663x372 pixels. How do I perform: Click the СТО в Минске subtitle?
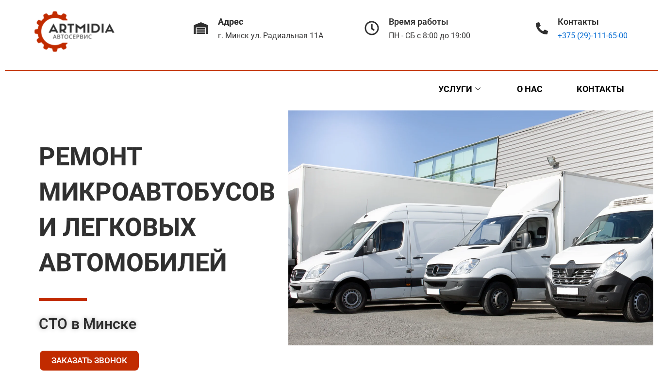tap(88, 324)
